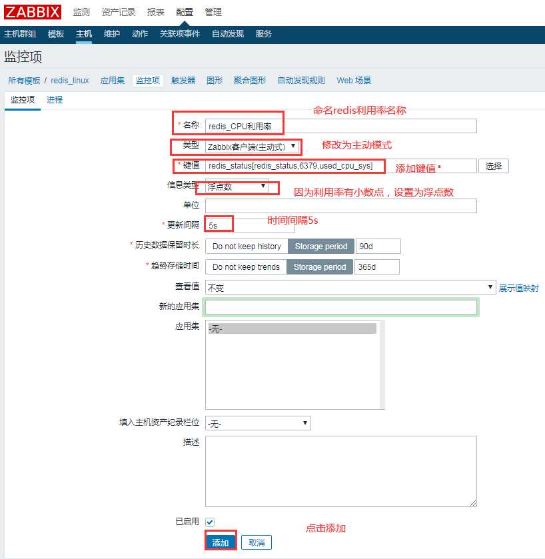Select trends Storage period option

(x=320, y=267)
